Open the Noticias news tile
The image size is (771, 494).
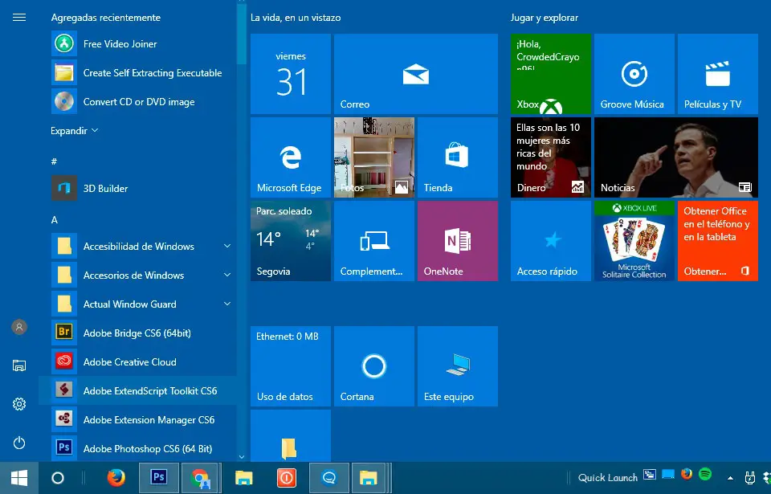tap(675, 158)
